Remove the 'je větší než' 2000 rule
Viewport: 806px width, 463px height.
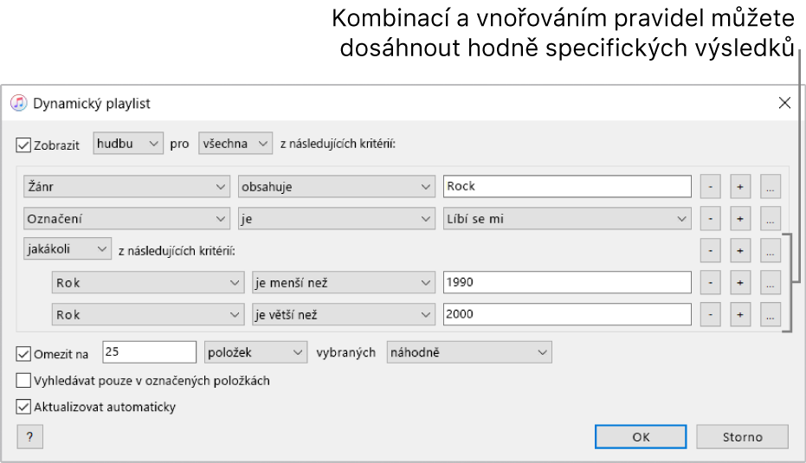click(x=711, y=314)
